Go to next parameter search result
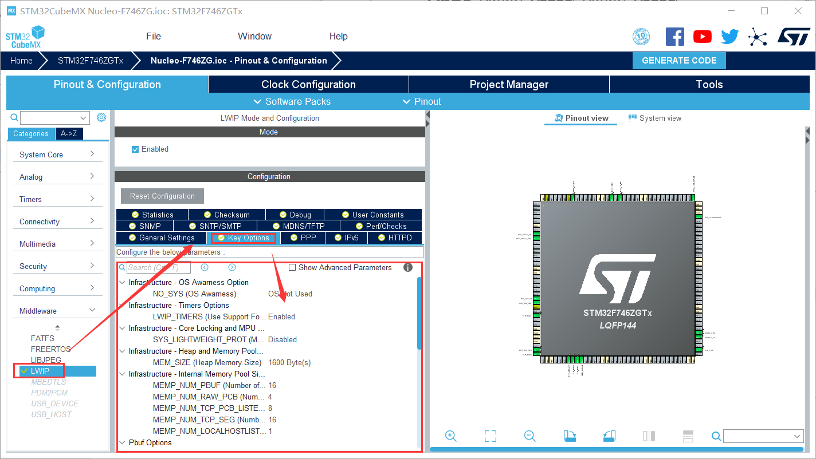This screenshot has width=816, height=459. click(232, 267)
